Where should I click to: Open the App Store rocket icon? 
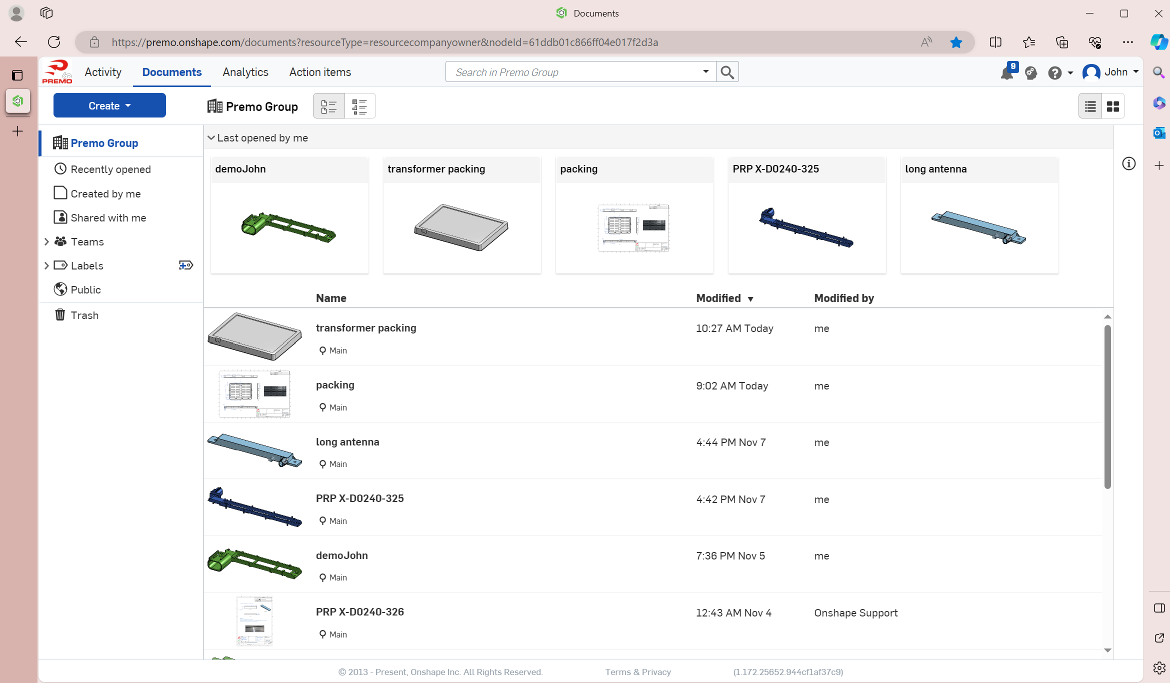click(x=1030, y=73)
